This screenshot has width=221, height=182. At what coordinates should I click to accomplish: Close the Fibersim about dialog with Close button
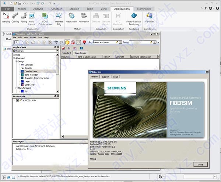click(200, 165)
